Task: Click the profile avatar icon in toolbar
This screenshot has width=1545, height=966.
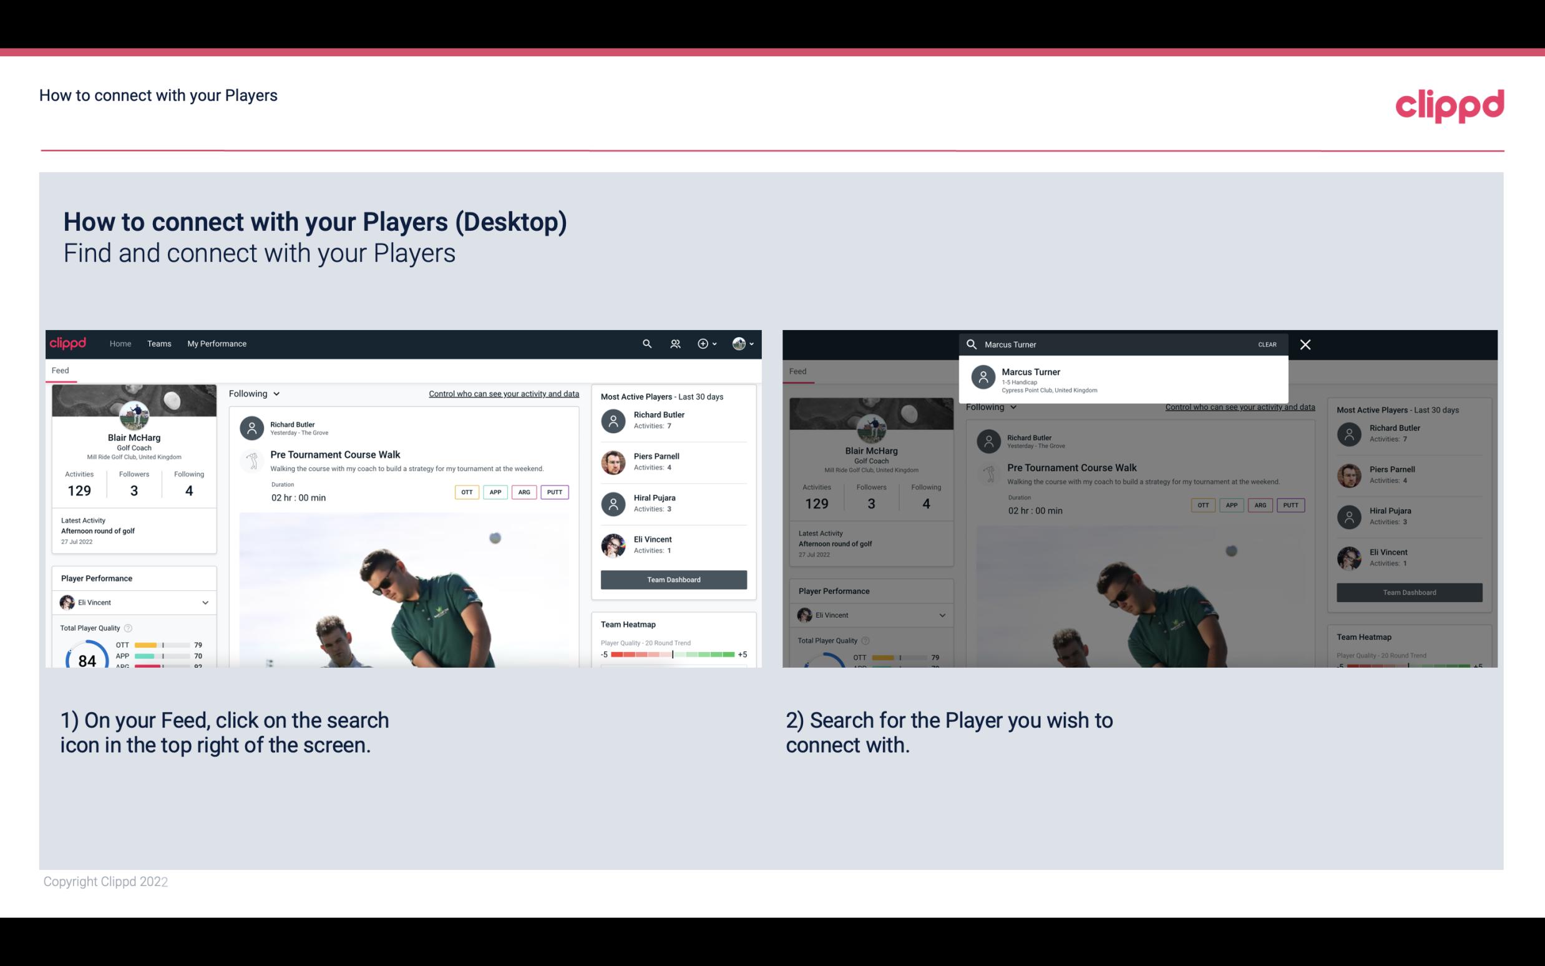Action: pos(739,343)
